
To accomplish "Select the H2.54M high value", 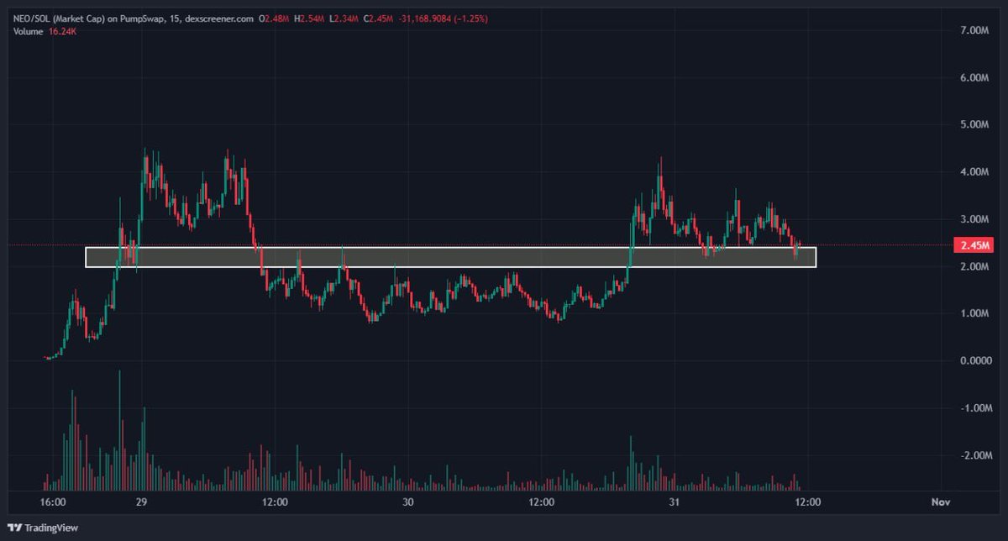I will pos(310,18).
